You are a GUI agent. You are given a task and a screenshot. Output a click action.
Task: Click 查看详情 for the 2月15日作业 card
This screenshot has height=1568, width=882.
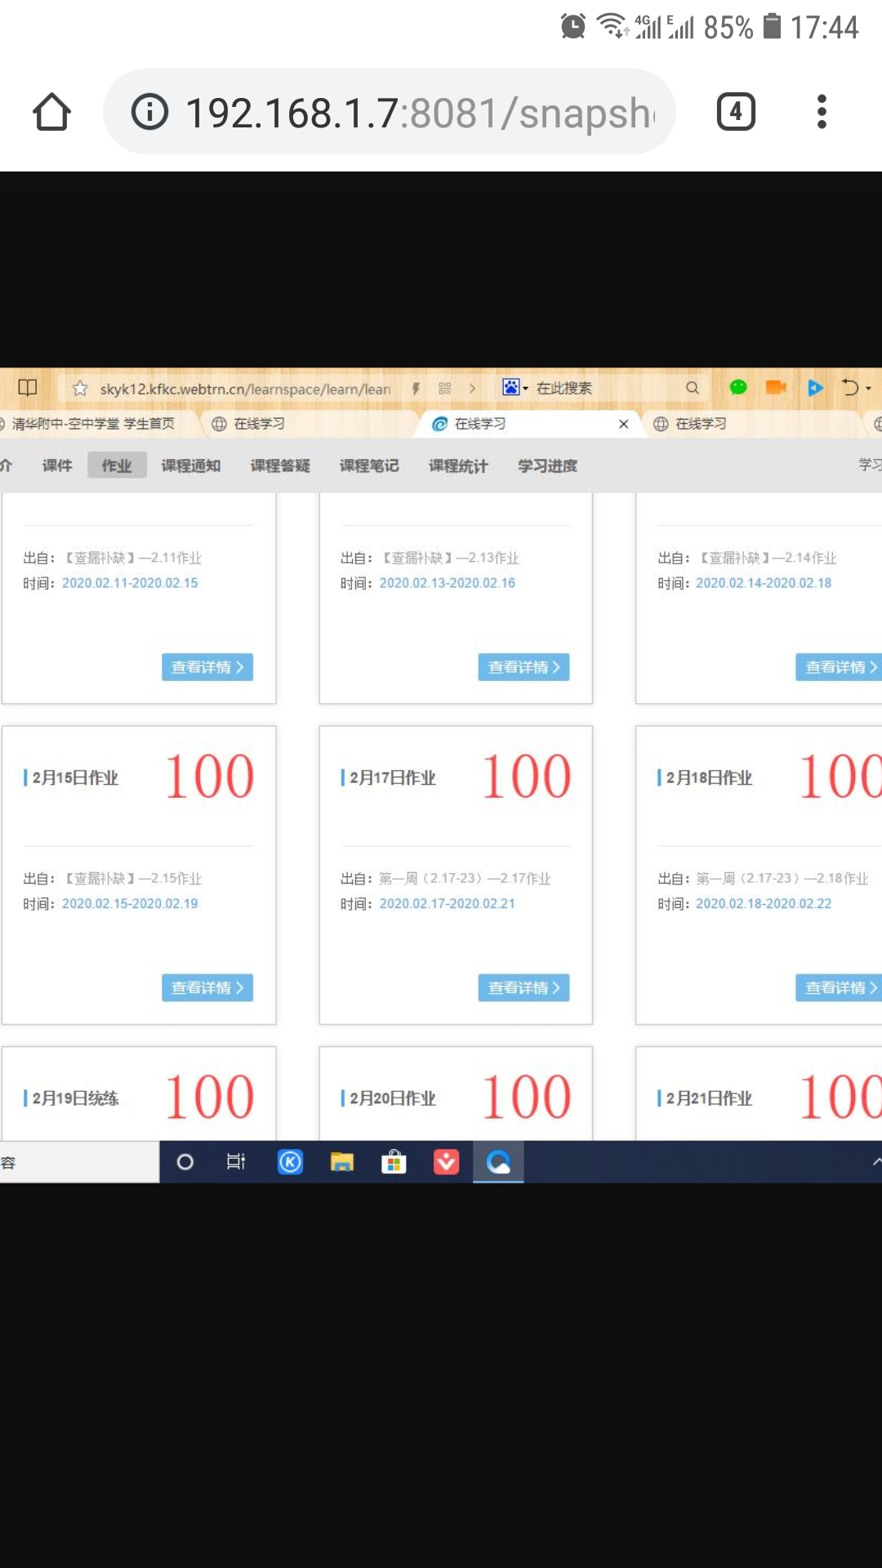coord(207,988)
